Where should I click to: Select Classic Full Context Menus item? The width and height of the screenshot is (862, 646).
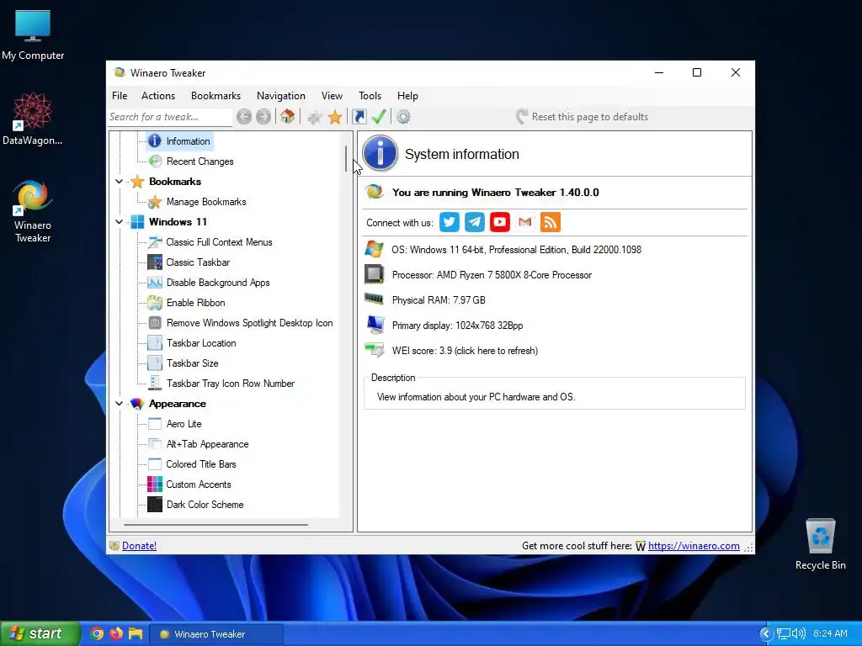tap(220, 242)
